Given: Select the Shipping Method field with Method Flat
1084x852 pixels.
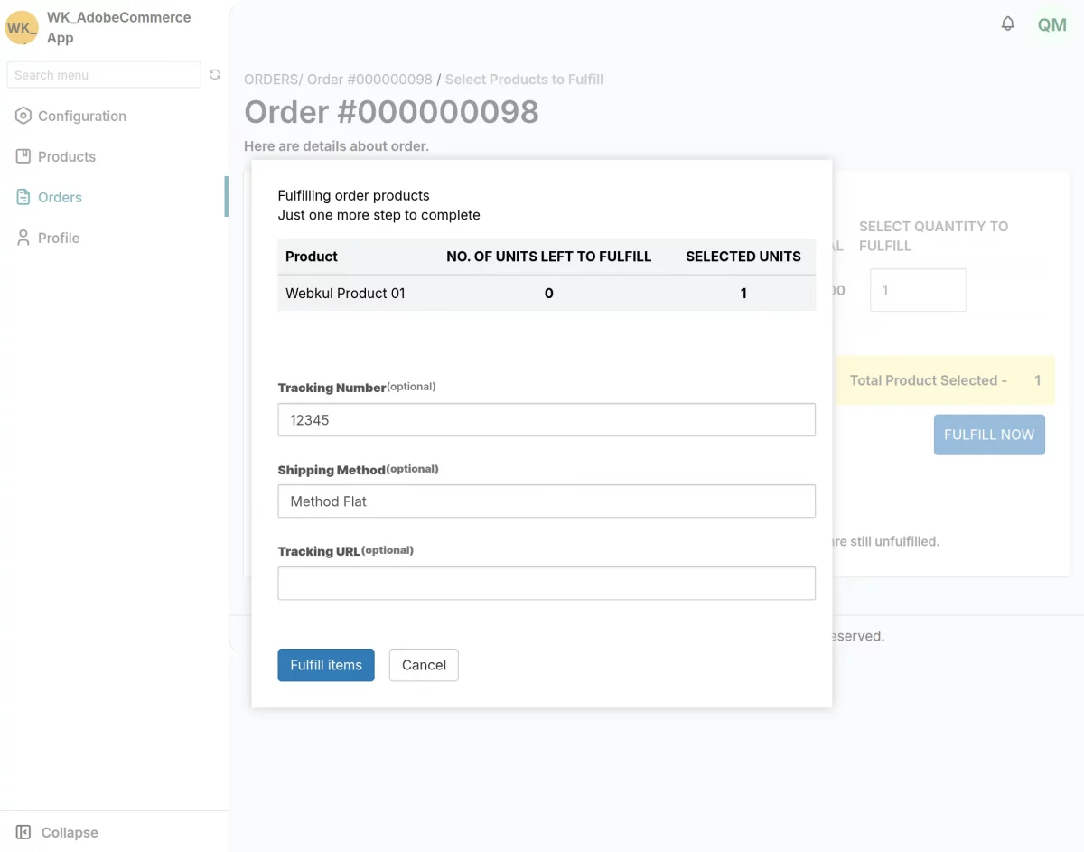Looking at the screenshot, I should pyautogui.click(x=547, y=501).
